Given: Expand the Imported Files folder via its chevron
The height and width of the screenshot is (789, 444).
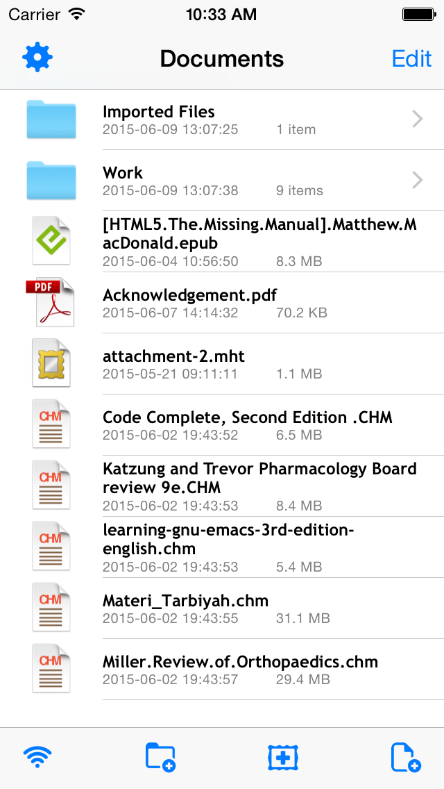Looking at the screenshot, I should point(417,119).
